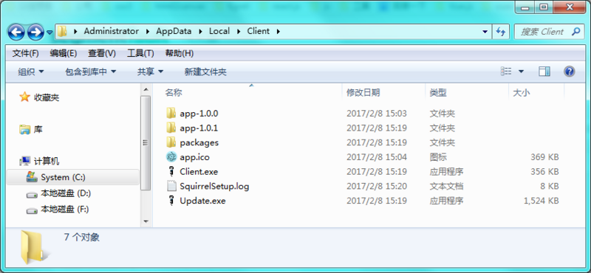Screen dimensions: 591x273
Task: Click the folder icon in address bar
Action: click(63, 31)
